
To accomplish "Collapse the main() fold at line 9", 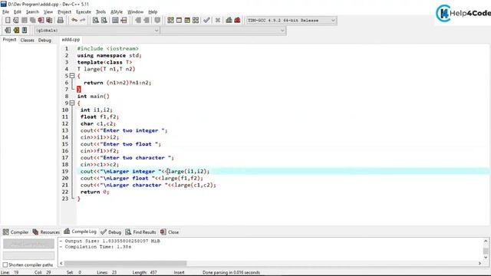I will (72, 103).
